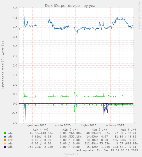Screen dimensions: 142x157
Task: Click the y-axis value -0.5
Action: (15, 113)
